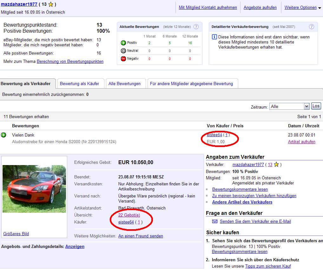The height and width of the screenshot is (273, 323).
Task: Click the 12 Monate positive count 16
Action: 190,43
